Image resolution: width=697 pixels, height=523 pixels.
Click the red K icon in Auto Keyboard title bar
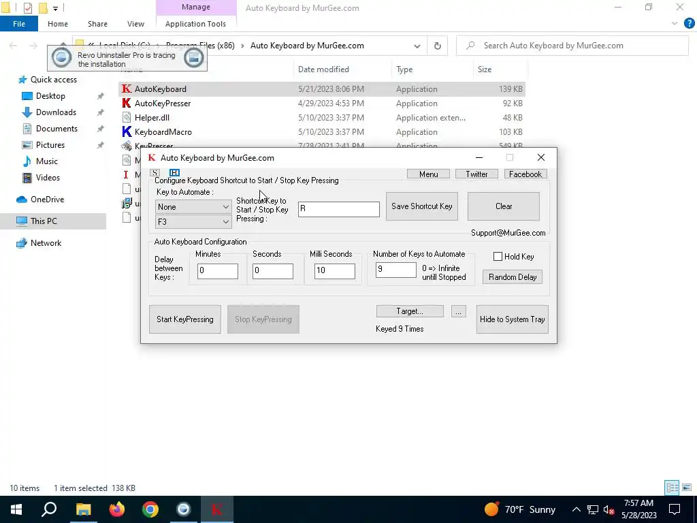click(152, 157)
